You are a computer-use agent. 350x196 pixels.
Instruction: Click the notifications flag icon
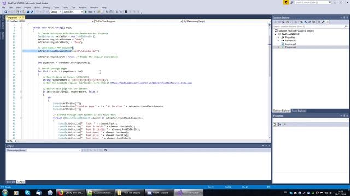[286, 2]
